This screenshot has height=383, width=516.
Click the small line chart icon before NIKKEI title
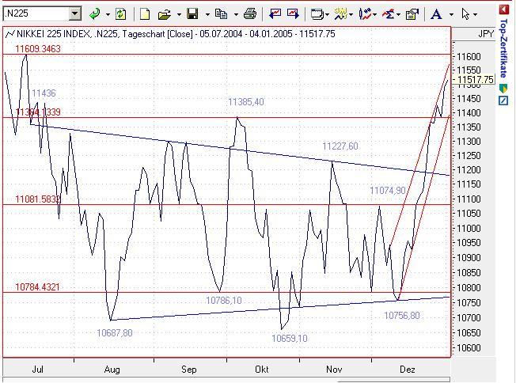[10, 34]
